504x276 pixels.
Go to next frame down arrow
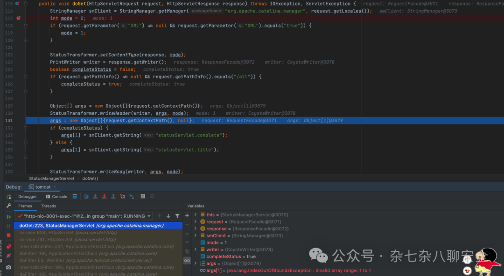pos(168,216)
